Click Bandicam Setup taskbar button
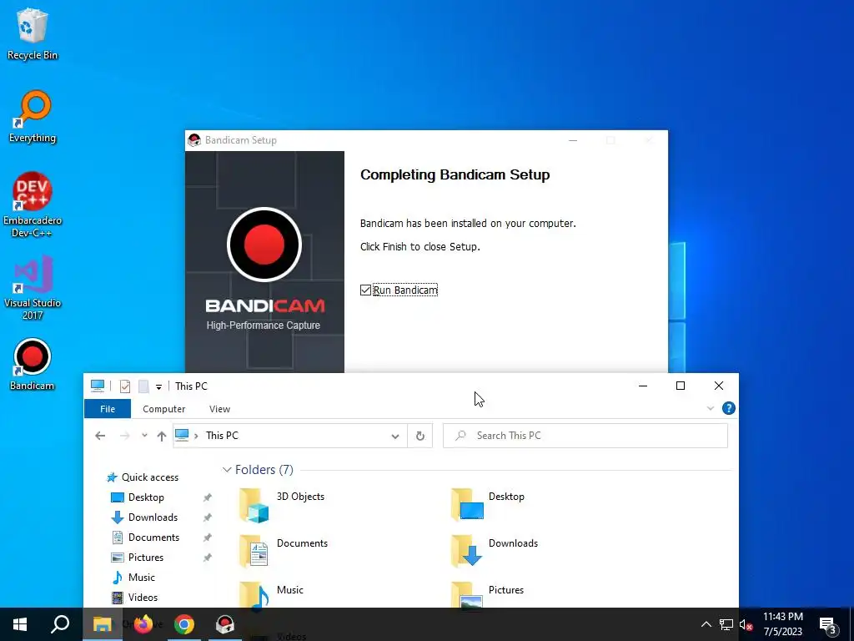Screen dimensions: 854x641 [225, 624]
